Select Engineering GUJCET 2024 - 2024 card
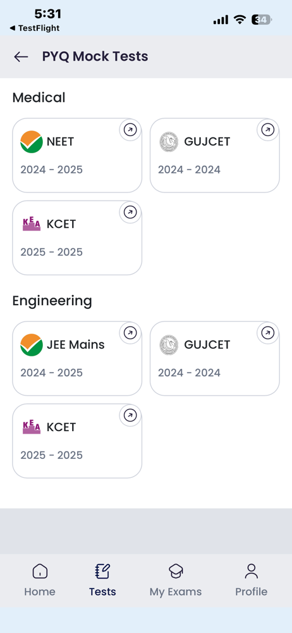The image size is (292, 633). (214, 358)
